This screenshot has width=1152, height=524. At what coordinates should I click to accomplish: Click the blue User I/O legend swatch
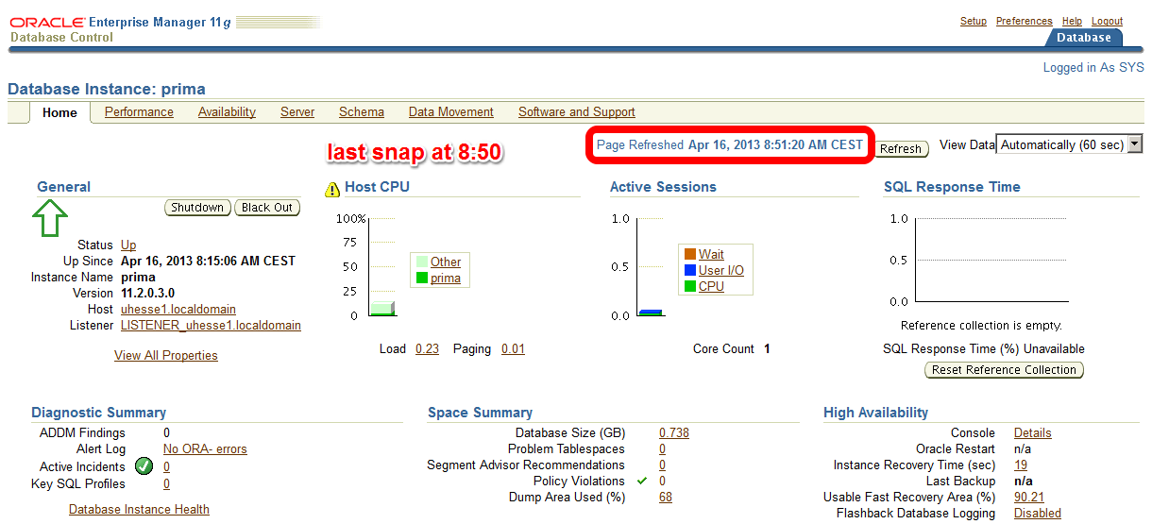[689, 271]
